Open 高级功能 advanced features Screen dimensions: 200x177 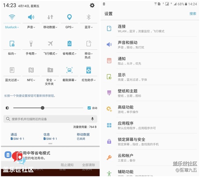click(150, 109)
